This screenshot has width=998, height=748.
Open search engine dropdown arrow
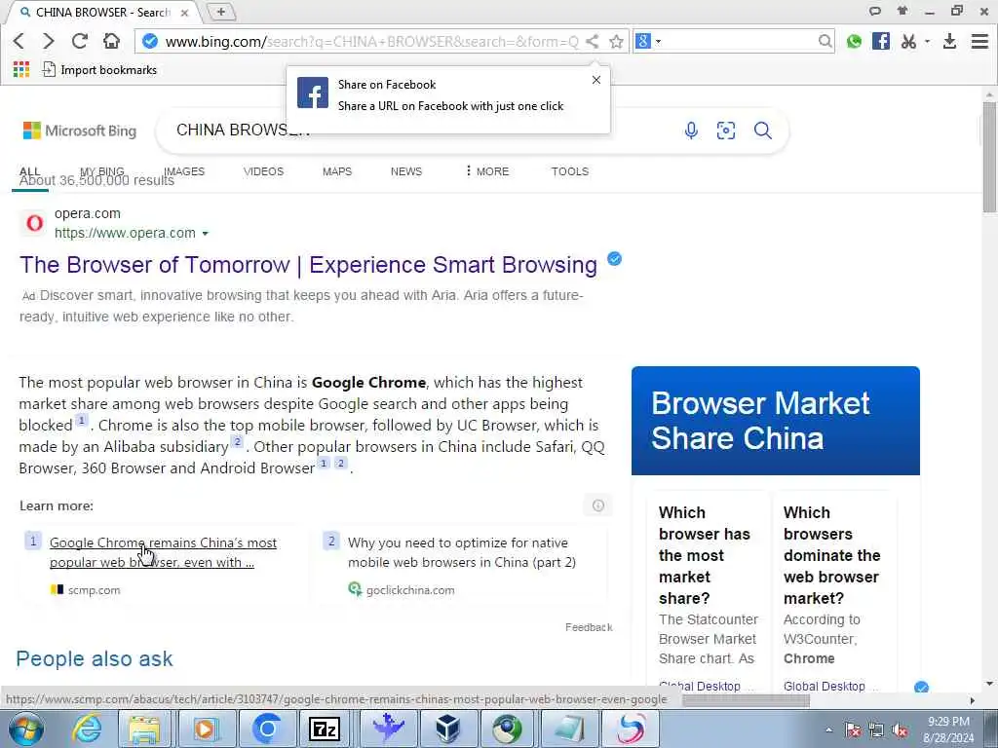click(x=658, y=42)
